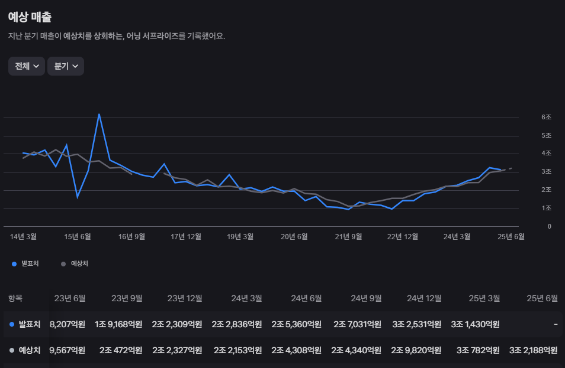
Task: Click the 22년 12월 chart axis label
Action: [403, 236]
